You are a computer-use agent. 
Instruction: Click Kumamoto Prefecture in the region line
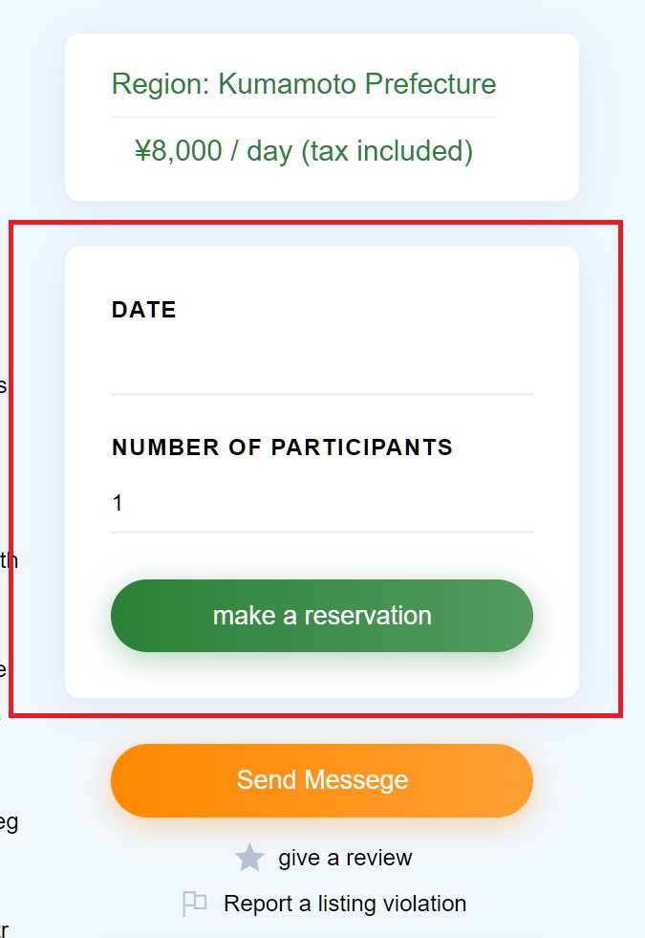pos(357,84)
